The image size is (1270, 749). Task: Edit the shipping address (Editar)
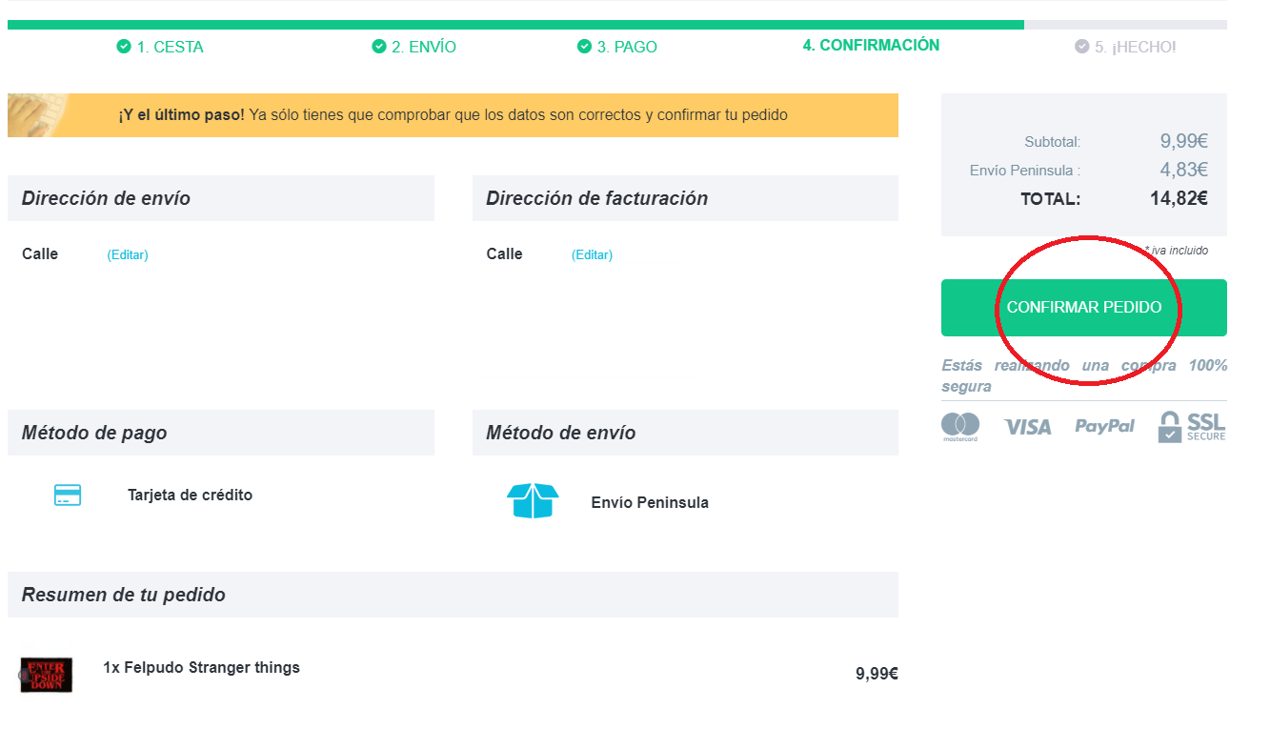(x=128, y=255)
